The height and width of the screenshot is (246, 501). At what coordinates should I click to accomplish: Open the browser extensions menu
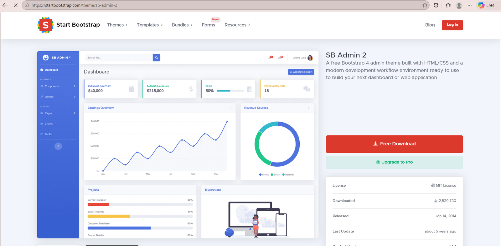click(x=436, y=5)
